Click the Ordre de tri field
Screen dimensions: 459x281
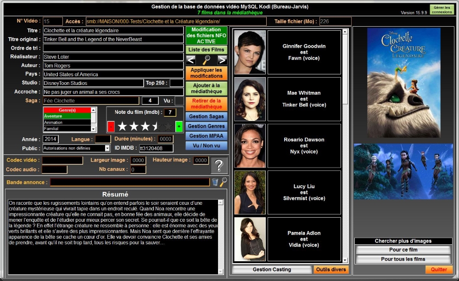(113, 48)
